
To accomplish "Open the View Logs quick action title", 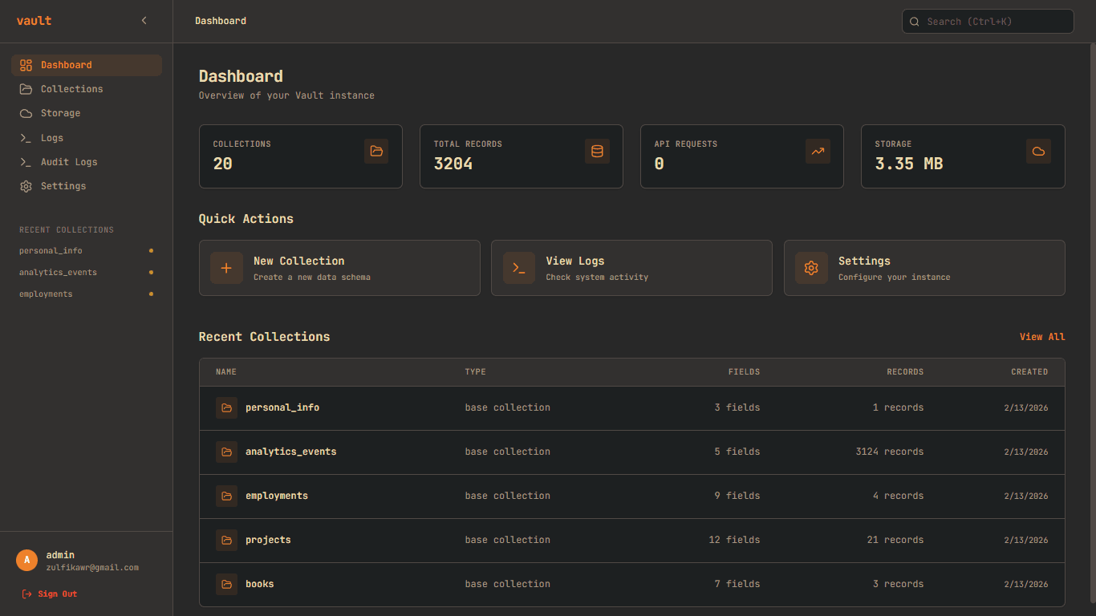I will pos(575,261).
